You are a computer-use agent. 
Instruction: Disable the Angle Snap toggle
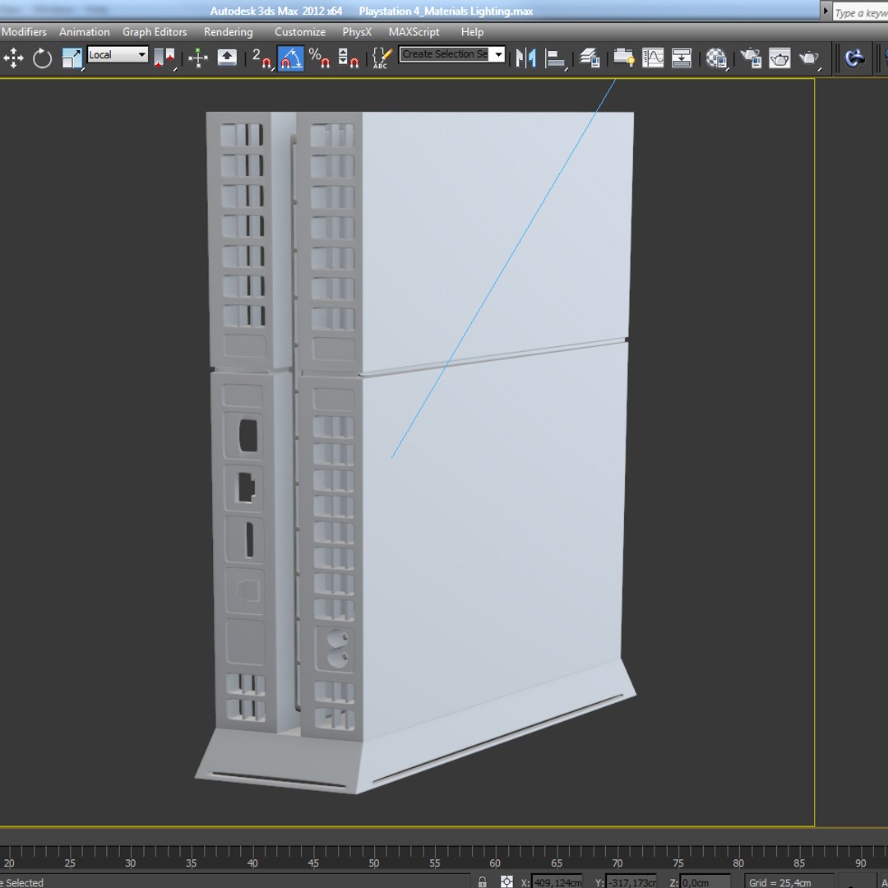point(290,58)
